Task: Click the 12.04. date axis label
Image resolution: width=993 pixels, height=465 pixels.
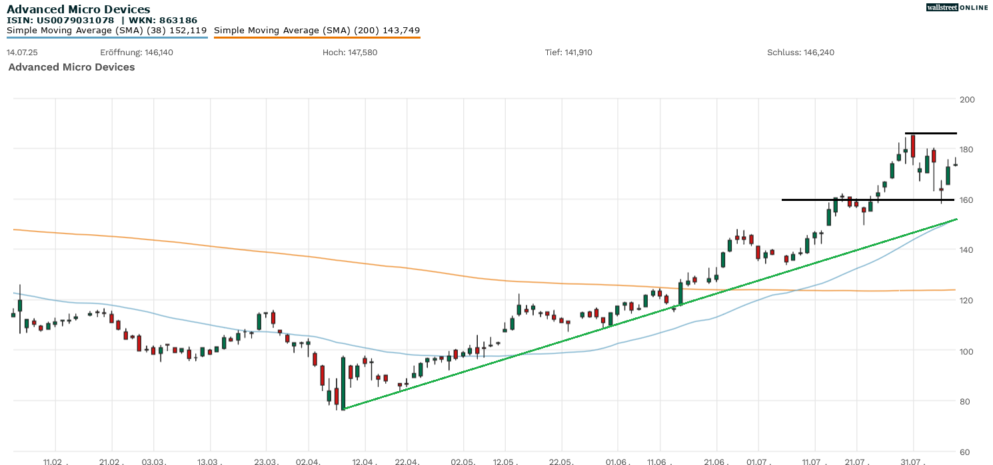Action: (365, 461)
